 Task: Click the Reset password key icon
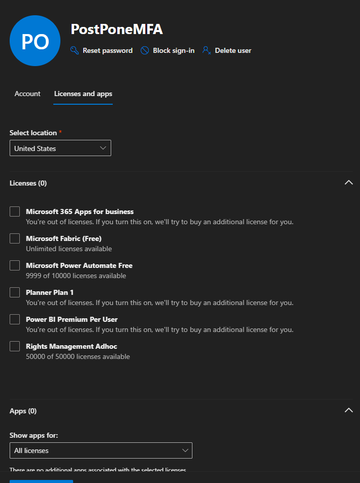click(75, 50)
